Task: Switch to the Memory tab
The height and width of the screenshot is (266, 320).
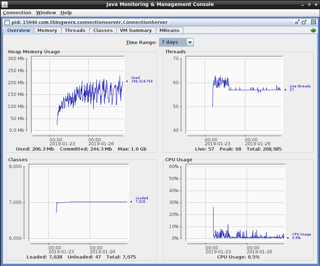Action: point(47,31)
